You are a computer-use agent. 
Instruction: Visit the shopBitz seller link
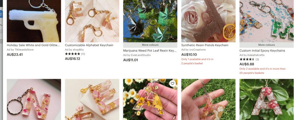74,50
